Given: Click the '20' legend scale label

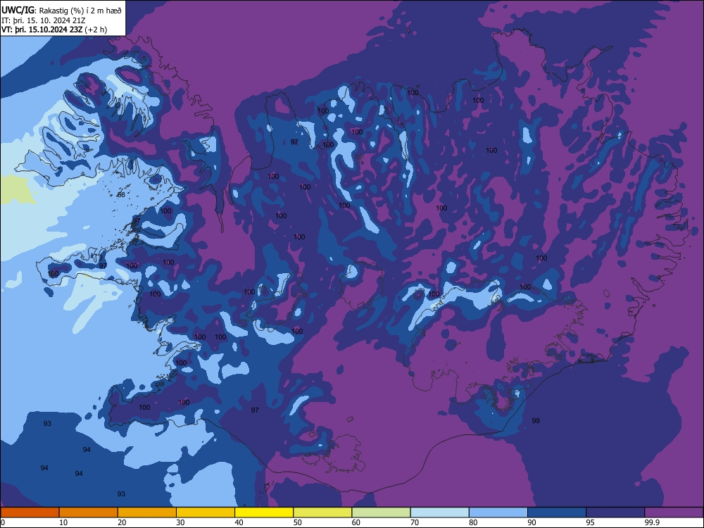Looking at the screenshot, I should (x=122, y=522).
